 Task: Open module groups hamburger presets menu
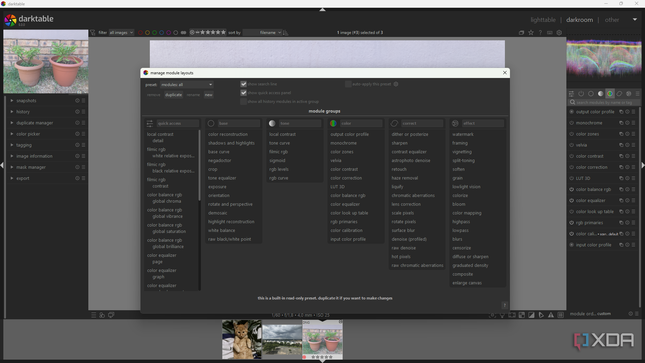(638, 94)
